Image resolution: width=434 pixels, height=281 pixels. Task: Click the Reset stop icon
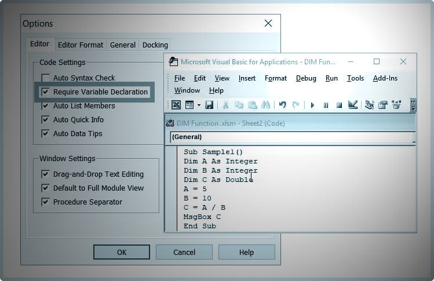pyautogui.click(x=339, y=105)
